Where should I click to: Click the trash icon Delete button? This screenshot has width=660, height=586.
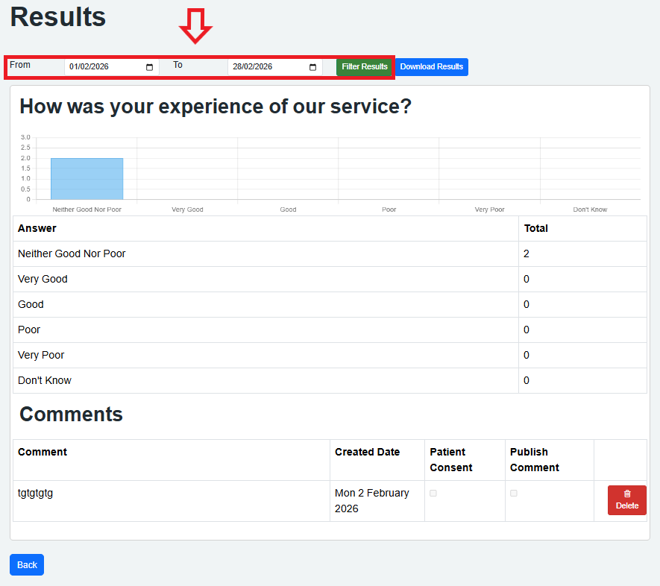point(626,500)
